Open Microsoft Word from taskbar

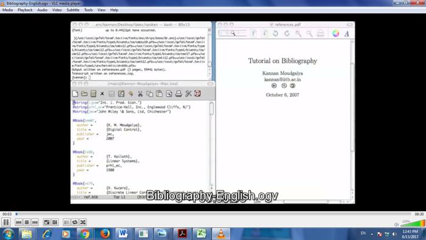(124, 234)
